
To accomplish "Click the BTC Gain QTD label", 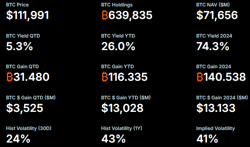I will [x=22, y=67].
